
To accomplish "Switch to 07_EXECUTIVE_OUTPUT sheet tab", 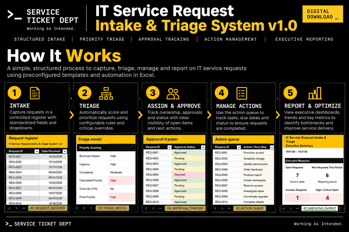I will [x=319, y=208].
